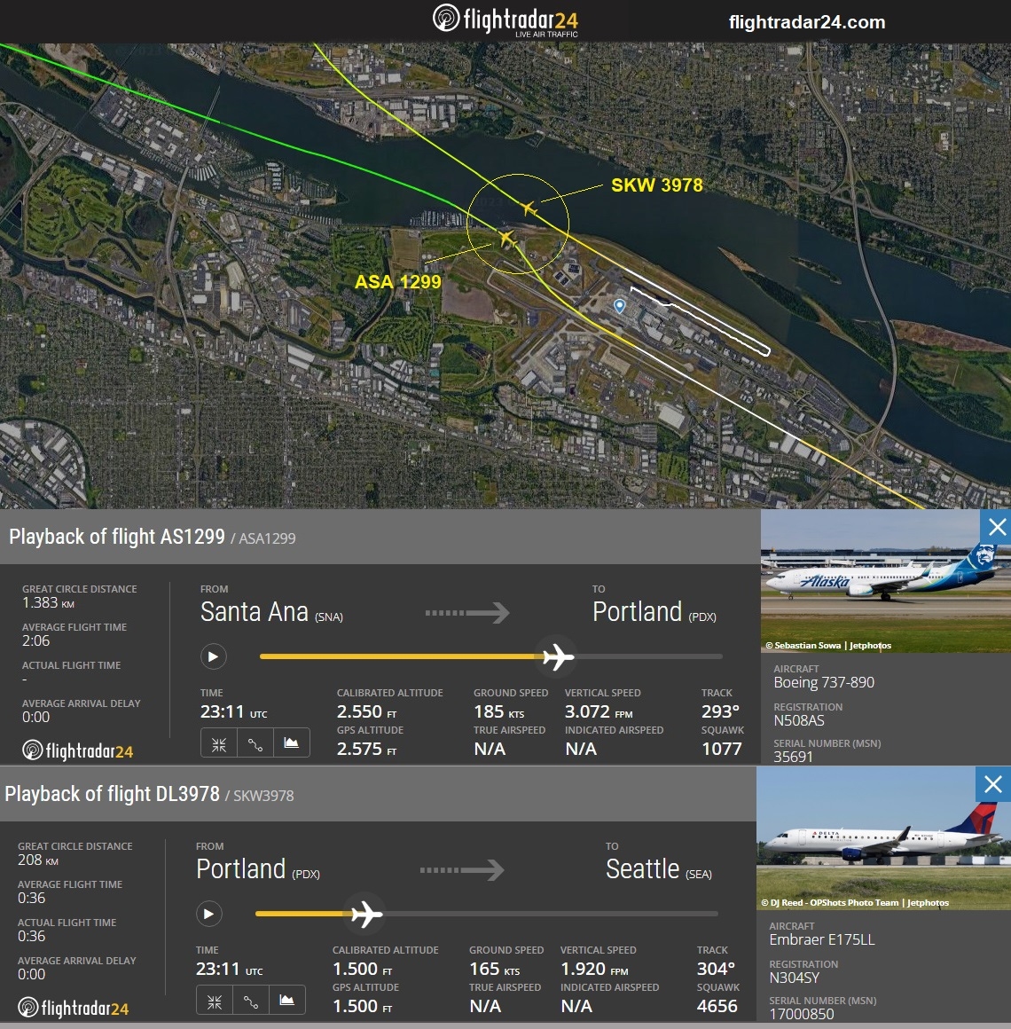
Task: Click the squawk value 1077
Action: pos(722,749)
